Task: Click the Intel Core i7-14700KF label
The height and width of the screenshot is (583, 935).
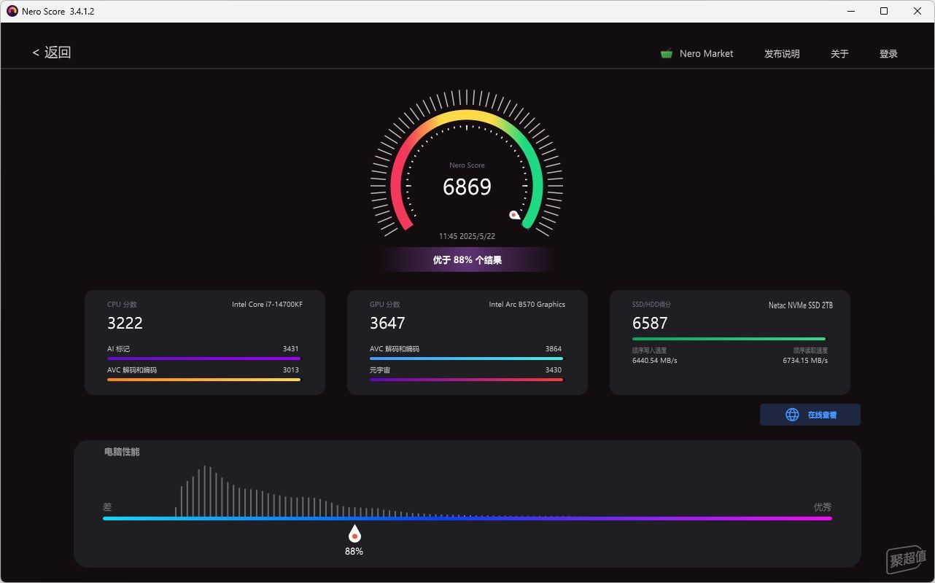Action: tap(267, 305)
